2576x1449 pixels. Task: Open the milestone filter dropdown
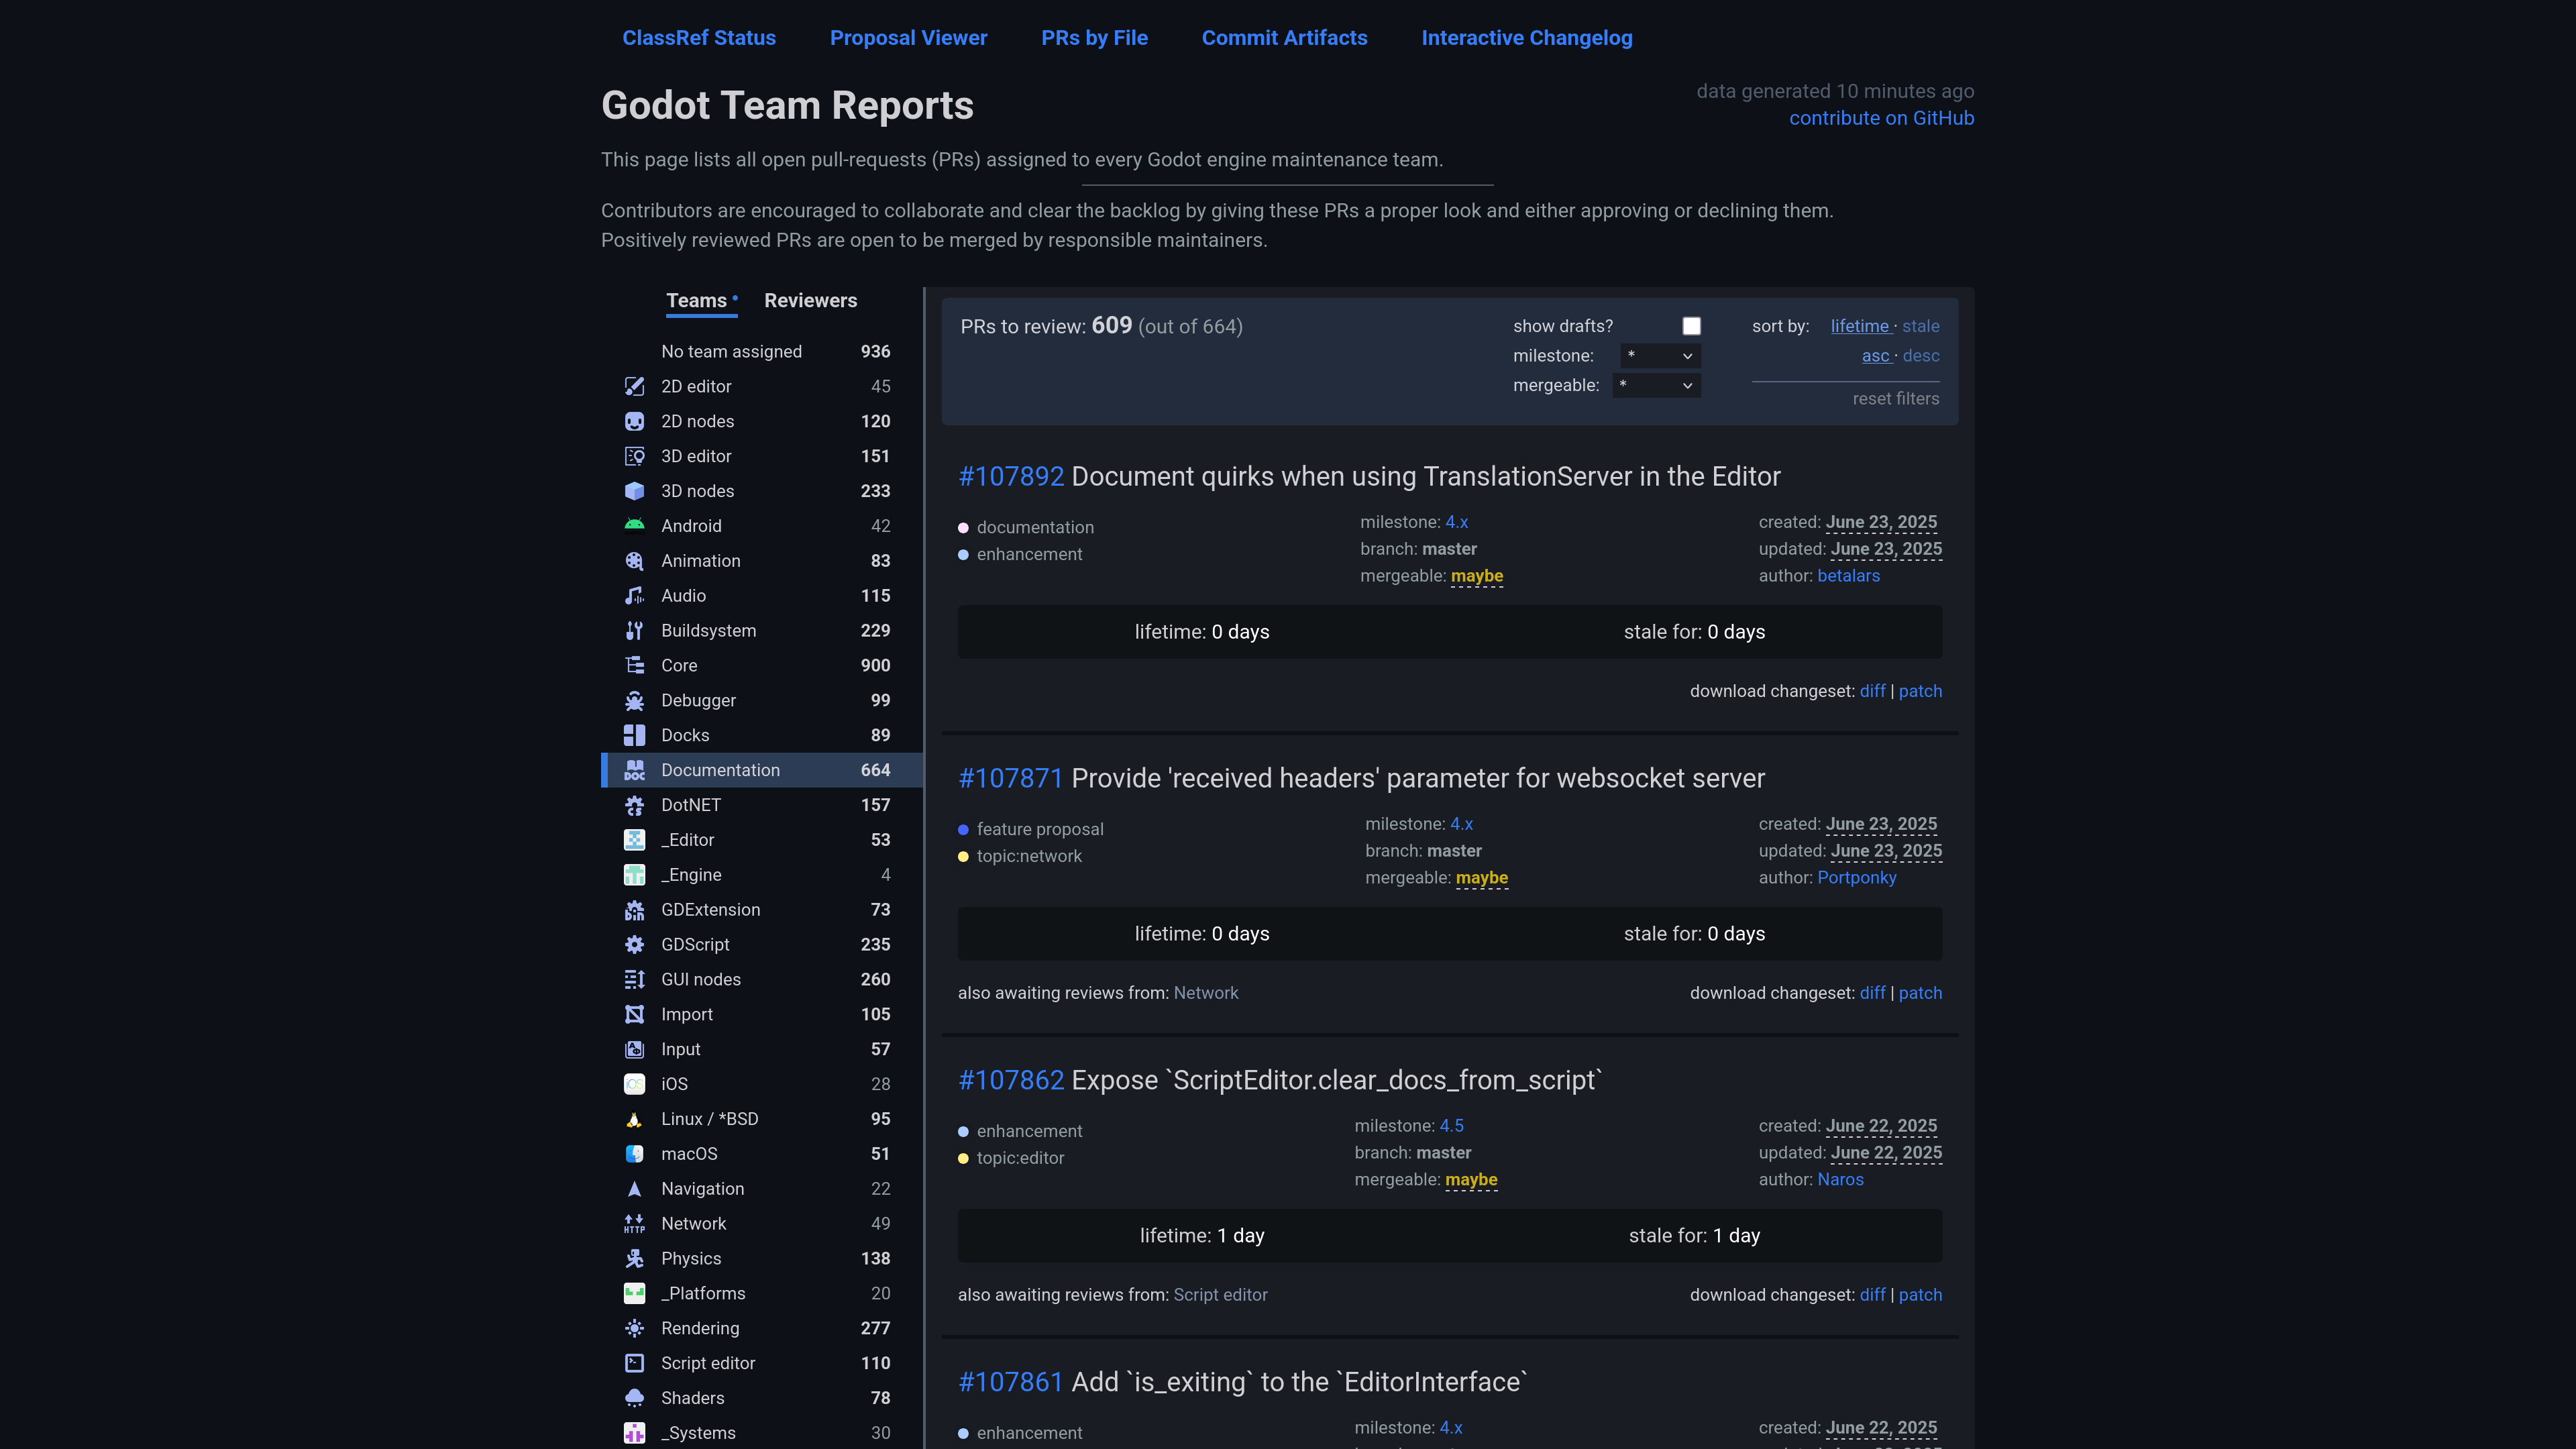1660,356
